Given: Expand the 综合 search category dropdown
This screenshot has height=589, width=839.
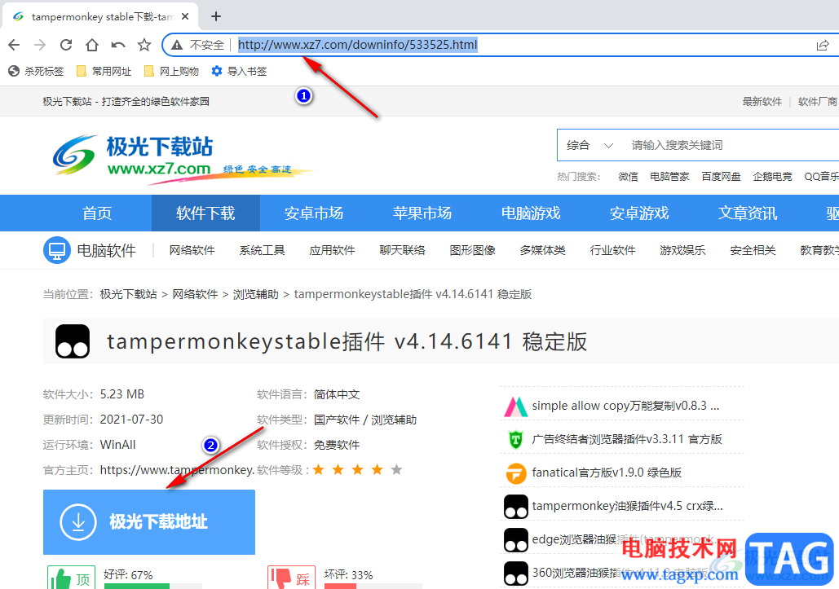Looking at the screenshot, I should (590, 145).
